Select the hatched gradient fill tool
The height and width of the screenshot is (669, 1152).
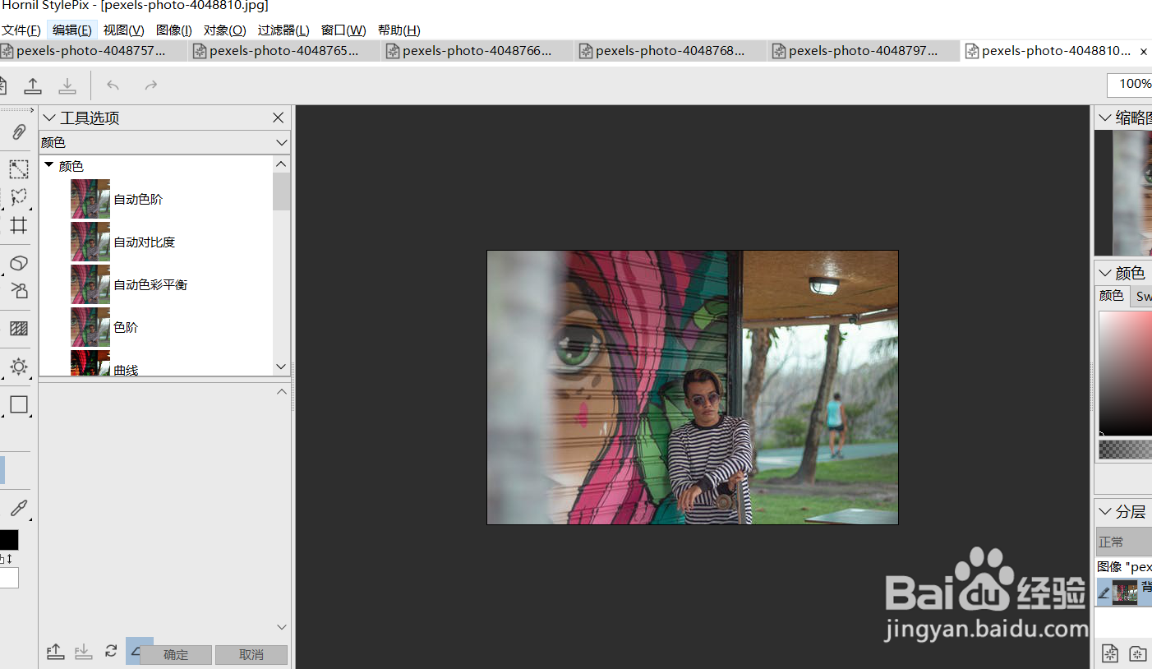19,329
